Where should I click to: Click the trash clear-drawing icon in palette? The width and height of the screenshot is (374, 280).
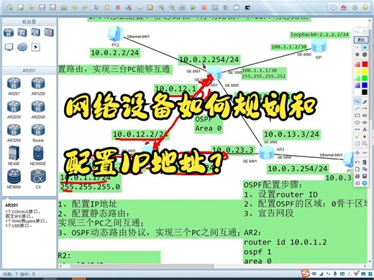click(365, 162)
